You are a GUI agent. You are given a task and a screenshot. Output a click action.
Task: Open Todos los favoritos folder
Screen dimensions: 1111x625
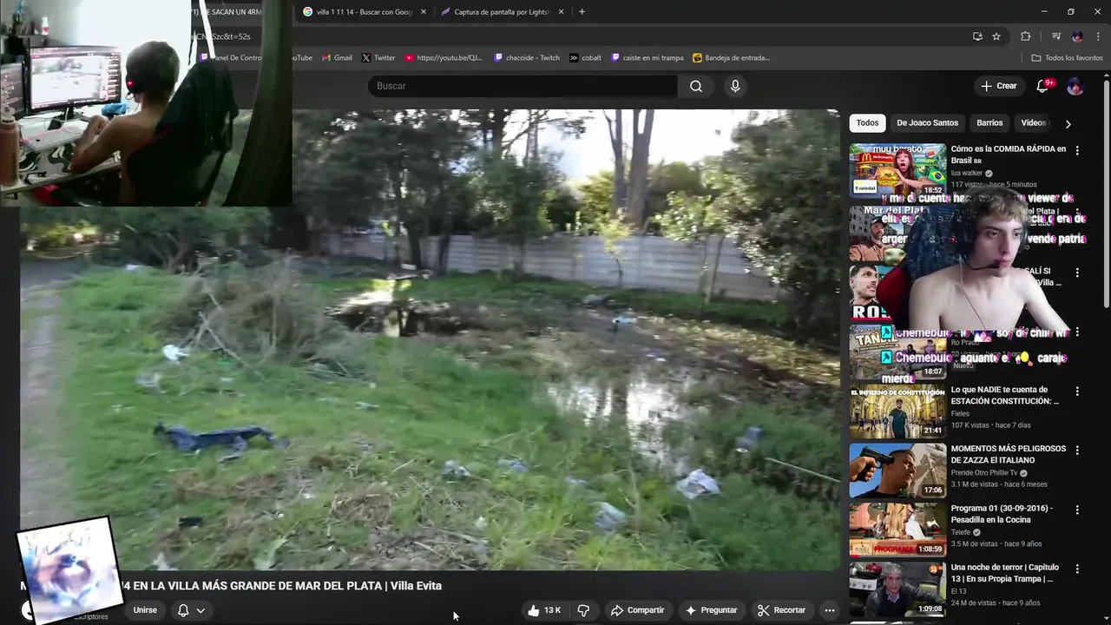tap(1068, 57)
